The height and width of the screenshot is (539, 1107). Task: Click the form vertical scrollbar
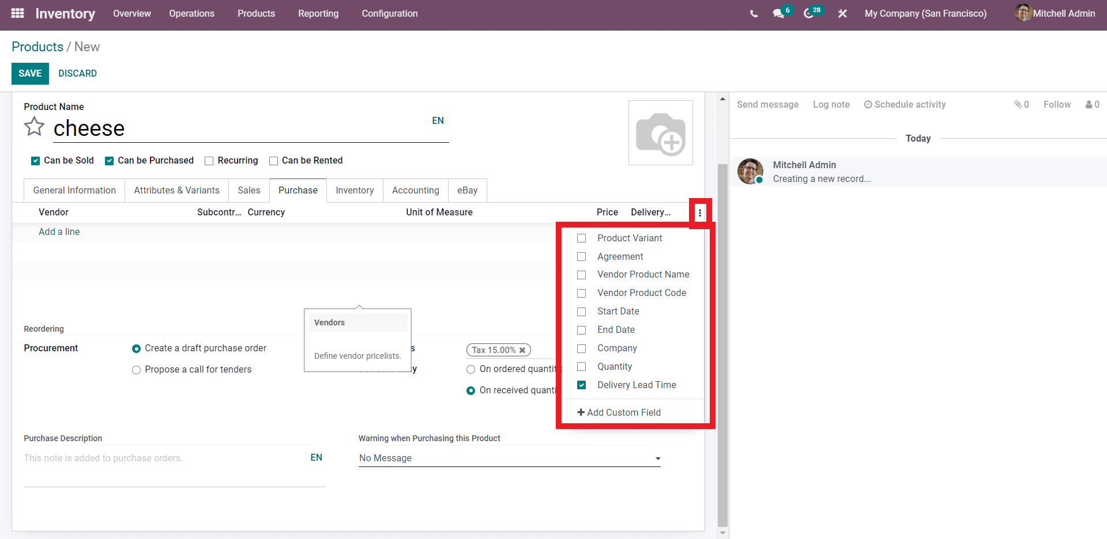[x=722, y=344]
